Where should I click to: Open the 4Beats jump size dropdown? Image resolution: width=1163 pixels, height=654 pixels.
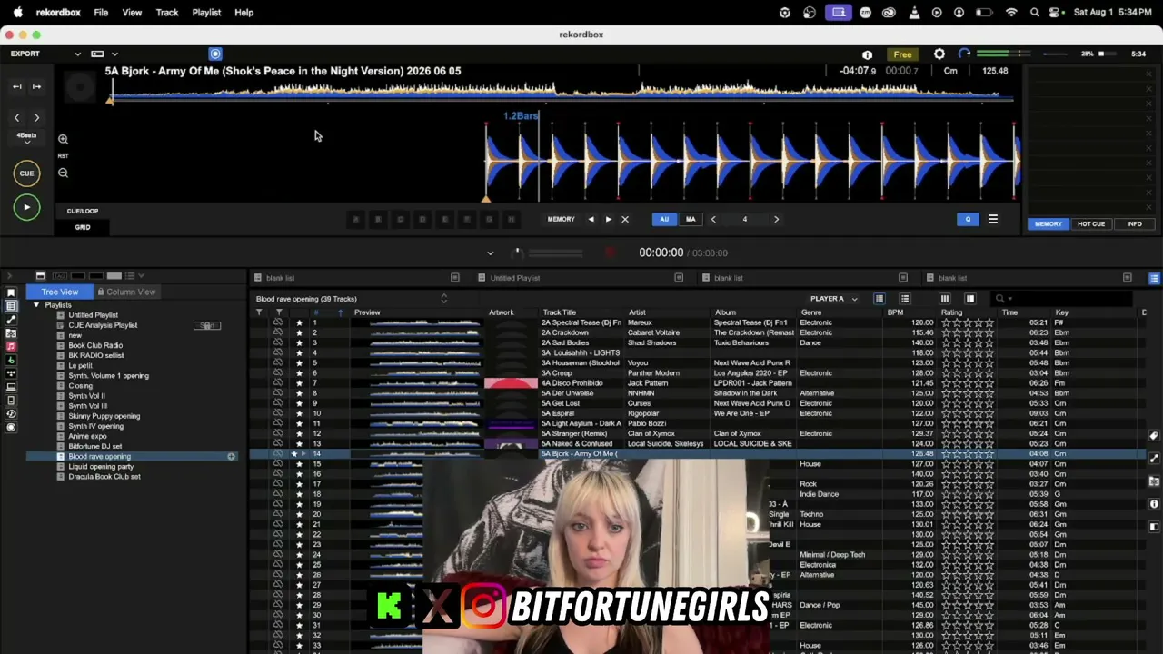click(x=26, y=138)
